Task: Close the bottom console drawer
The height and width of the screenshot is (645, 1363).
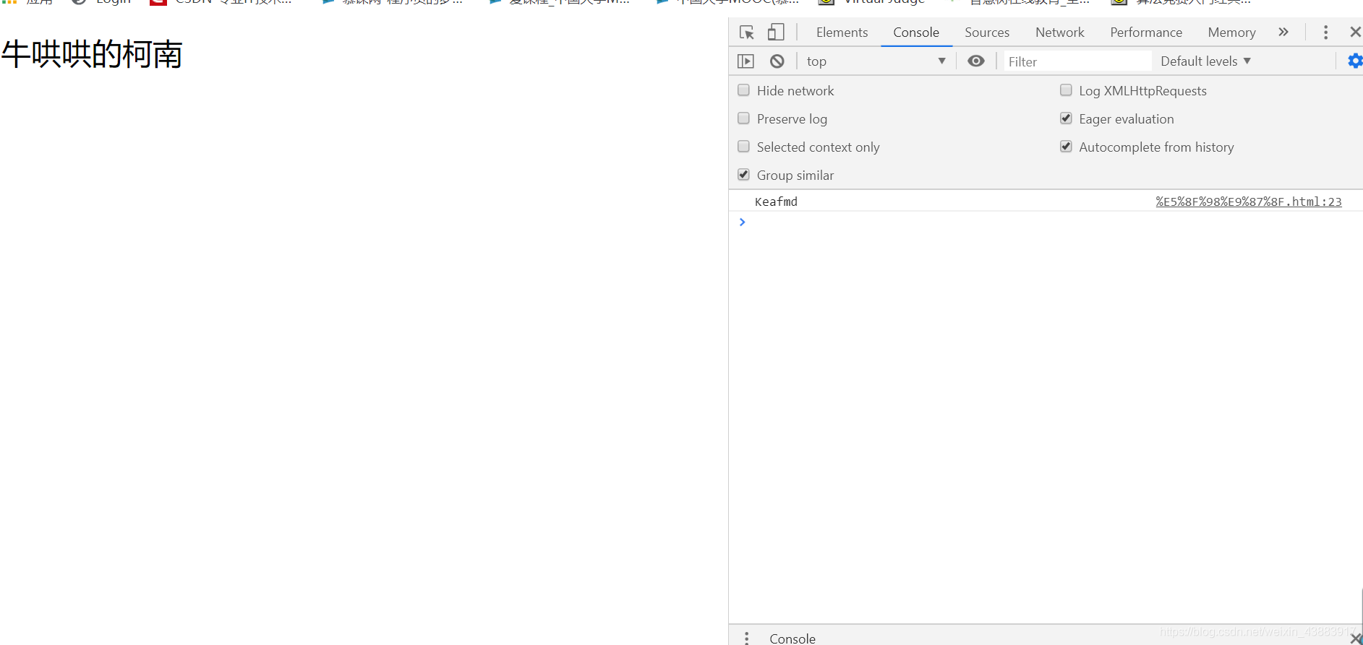Action: tap(1356, 638)
